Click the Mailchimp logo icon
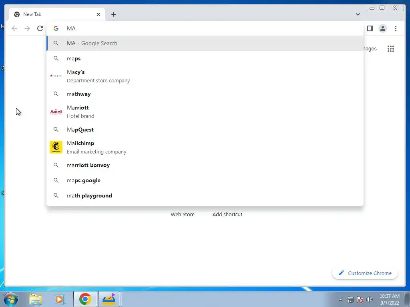410x307 pixels. (56, 147)
